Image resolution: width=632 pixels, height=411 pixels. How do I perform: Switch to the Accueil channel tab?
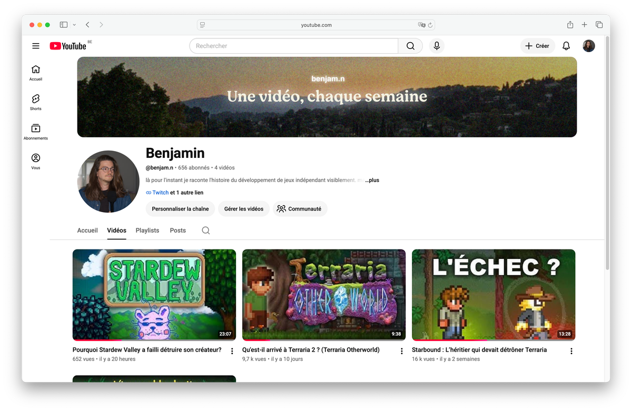tap(87, 230)
